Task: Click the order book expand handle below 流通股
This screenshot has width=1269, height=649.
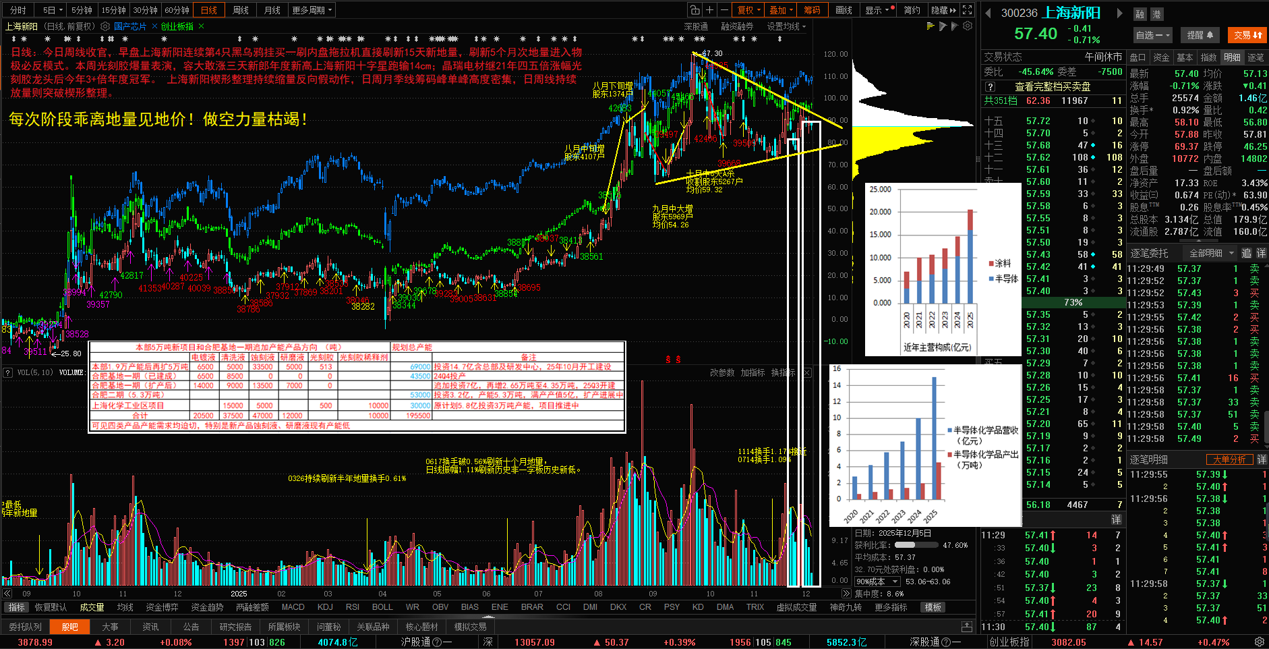Action: pyautogui.click(x=1198, y=241)
